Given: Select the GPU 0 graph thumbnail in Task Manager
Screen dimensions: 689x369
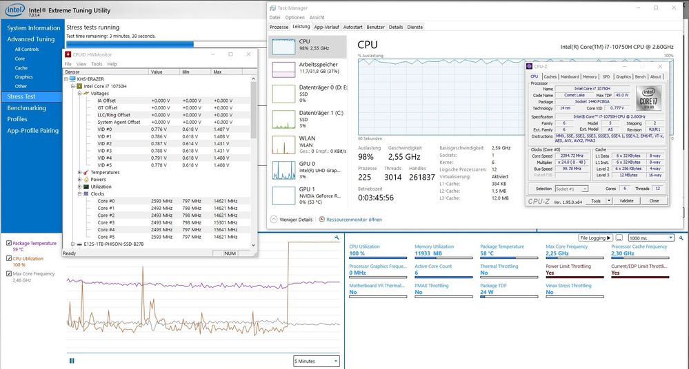Looking at the screenshot, I should tap(283, 169).
